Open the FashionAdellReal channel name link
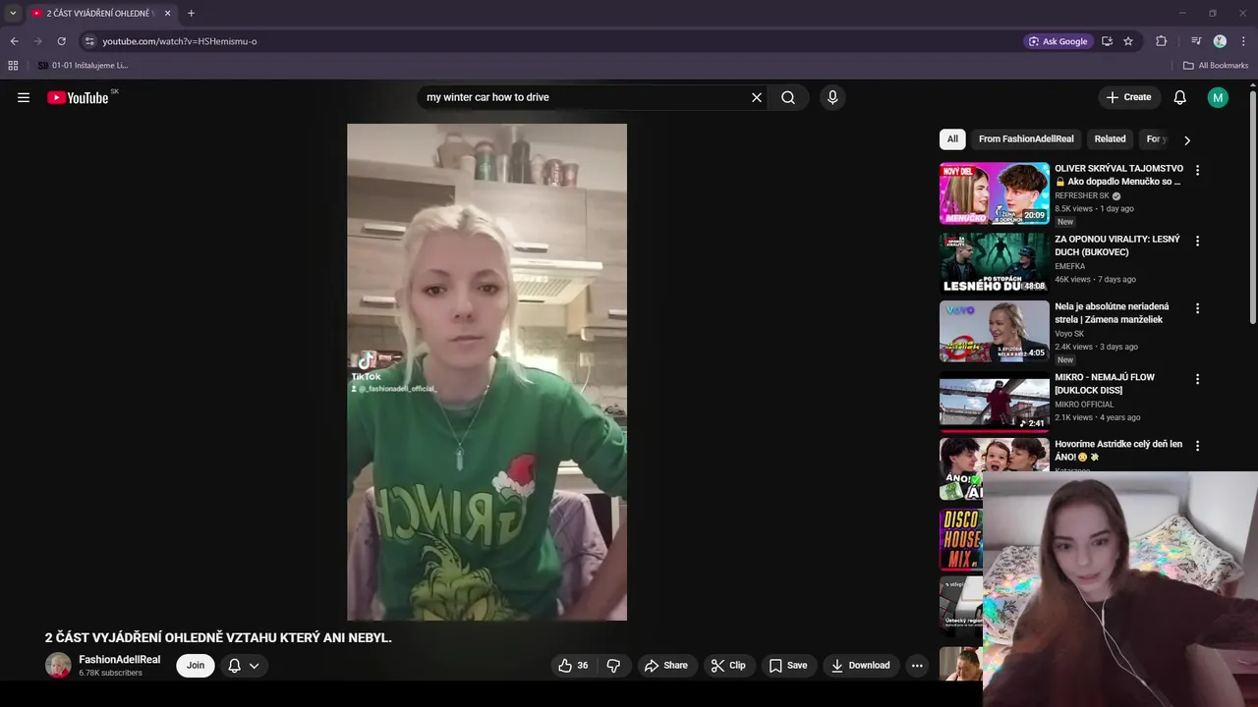Viewport: 1258px width, 707px height. 119,660
